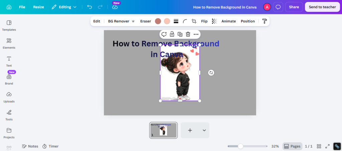
Task: Open the Resize menu
Action: tap(39, 7)
